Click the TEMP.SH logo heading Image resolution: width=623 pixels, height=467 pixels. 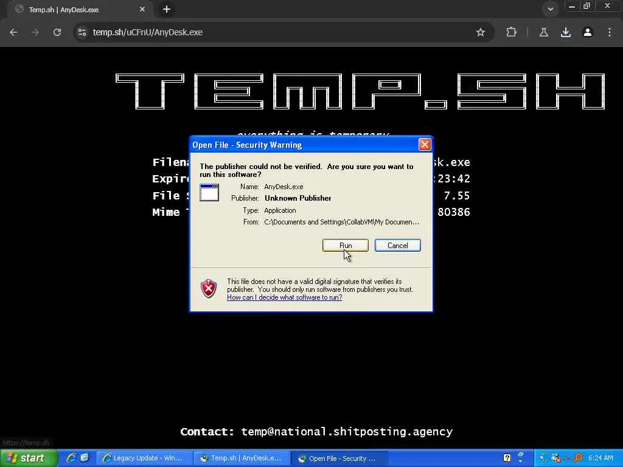pyautogui.click(x=360, y=91)
